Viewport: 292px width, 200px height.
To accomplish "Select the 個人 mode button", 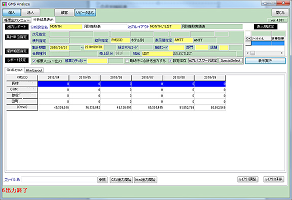I will [12, 13].
